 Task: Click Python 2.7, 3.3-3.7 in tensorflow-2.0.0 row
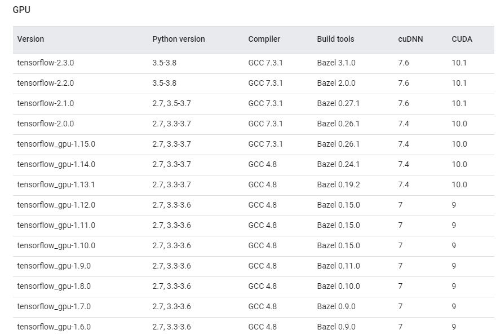172,124
